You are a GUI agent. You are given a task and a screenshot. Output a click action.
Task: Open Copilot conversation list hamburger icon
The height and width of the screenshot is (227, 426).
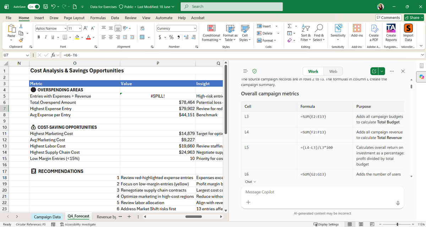pos(245,71)
